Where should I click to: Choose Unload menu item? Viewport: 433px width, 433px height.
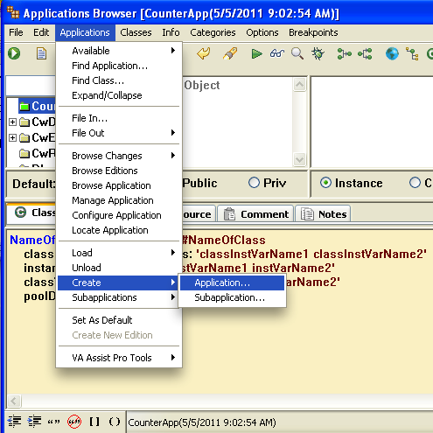(x=119, y=268)
